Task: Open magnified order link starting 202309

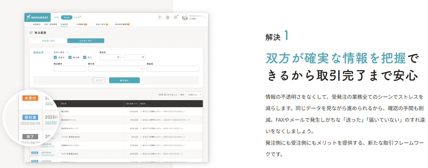Action: coord(52,122)
